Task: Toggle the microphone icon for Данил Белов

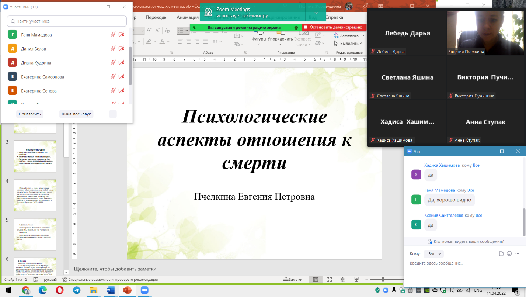Action: click(x=113, y=49)
